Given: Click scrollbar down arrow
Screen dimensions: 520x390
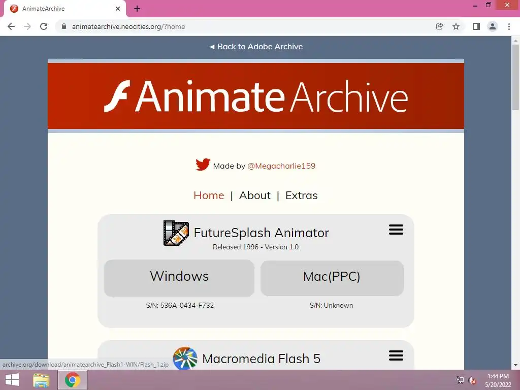Looking at the screenshot, I should (515, 365).
